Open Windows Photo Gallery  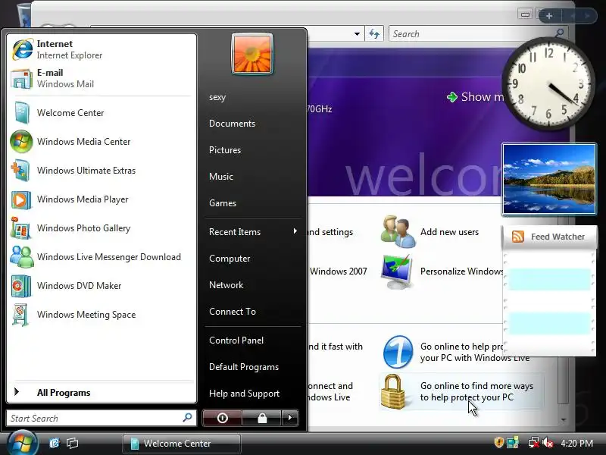102,228
